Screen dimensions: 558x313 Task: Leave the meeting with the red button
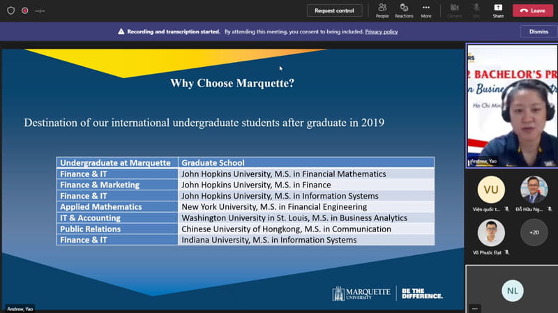(x=533, y=10)
